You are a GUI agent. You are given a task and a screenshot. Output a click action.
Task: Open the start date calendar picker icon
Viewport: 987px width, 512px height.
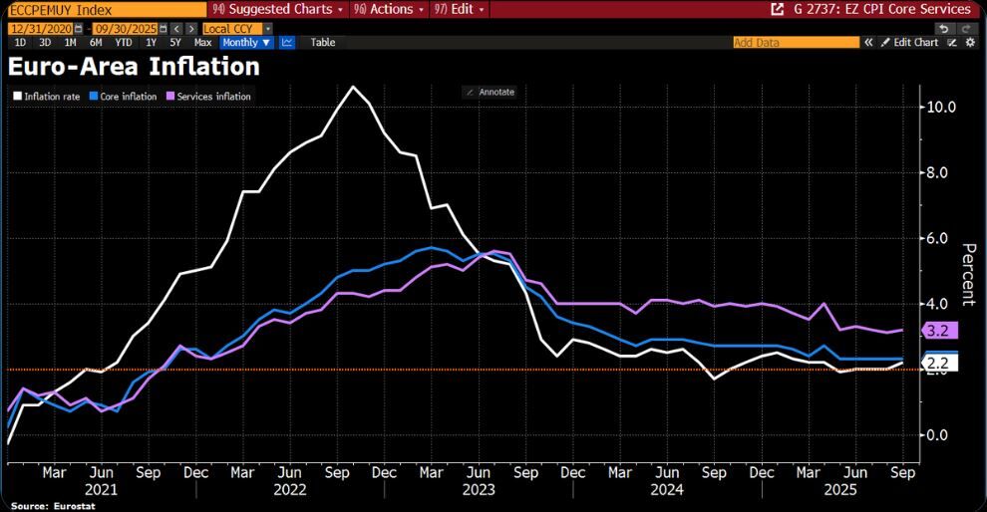(79, 29)
